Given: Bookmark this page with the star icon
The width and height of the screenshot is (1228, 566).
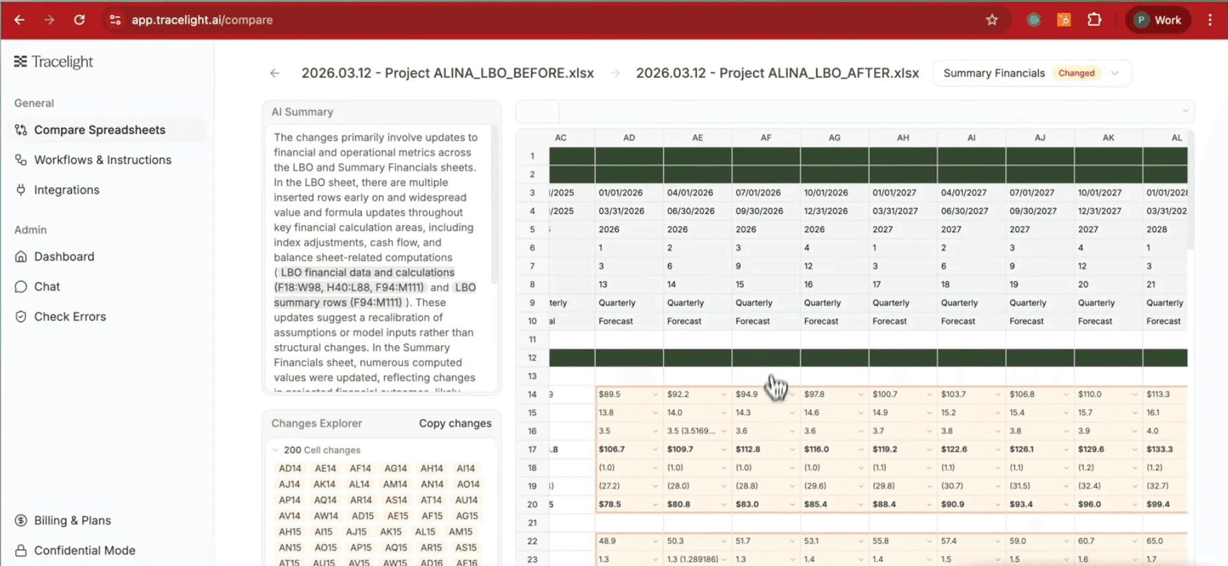Looking at the screenshot, I should coord(992,20).
